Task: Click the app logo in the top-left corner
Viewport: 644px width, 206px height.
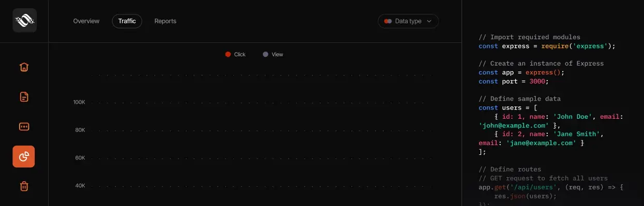Action: [x=24, y=21]
